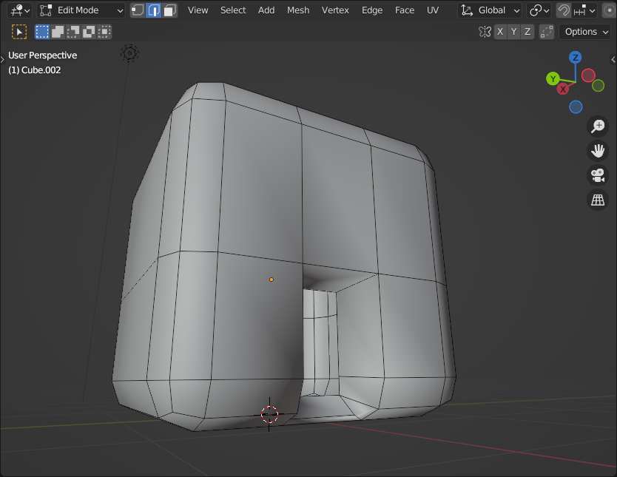Click the negative Z blue gizmo circle
617x477 pixels.
576,107
